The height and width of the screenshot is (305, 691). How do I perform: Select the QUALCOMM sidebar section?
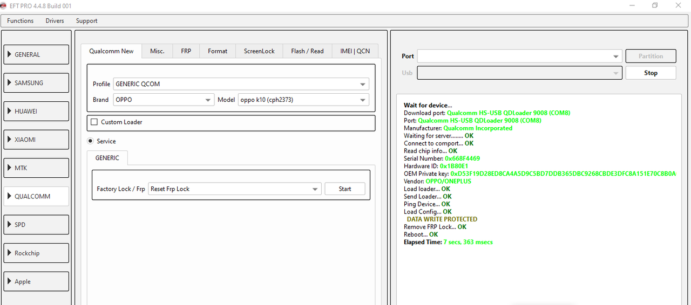click(x=37, y=196)
